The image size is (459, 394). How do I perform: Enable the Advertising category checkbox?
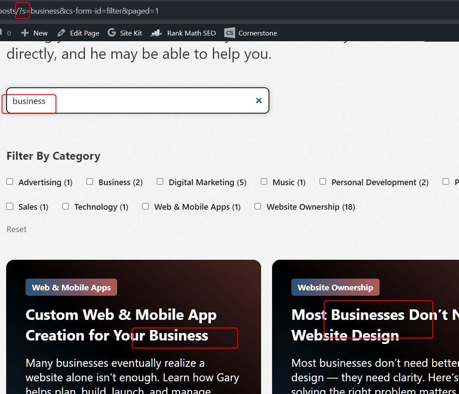click(x=10, y=182)
